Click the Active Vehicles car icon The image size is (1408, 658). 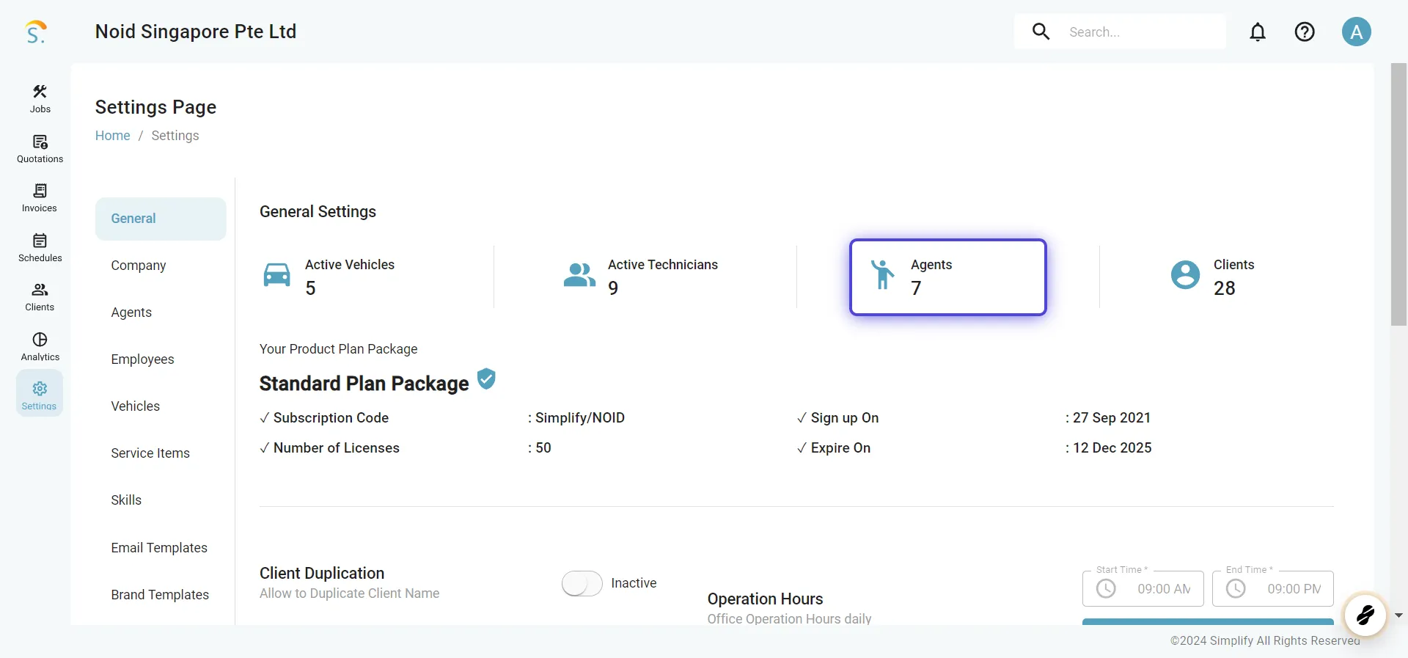tap(276, 275)
